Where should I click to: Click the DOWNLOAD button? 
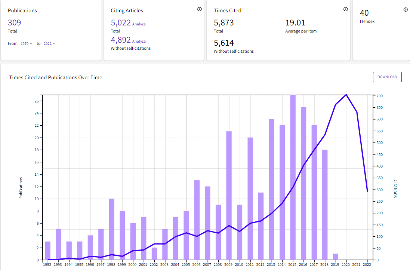pos(387,77)
